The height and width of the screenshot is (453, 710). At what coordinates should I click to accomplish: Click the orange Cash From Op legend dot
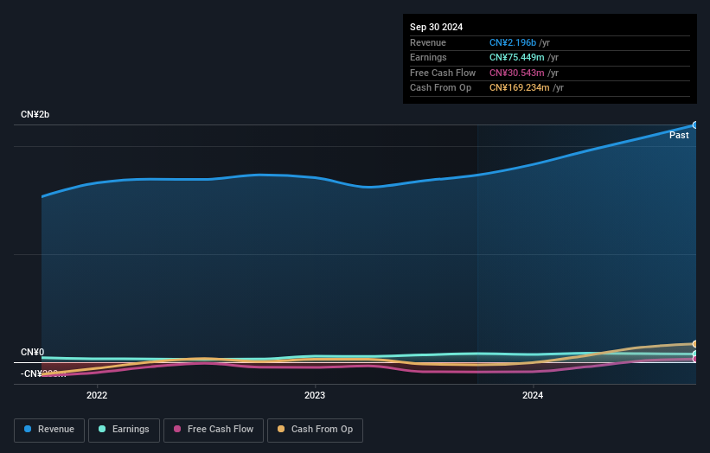point(281,429)
